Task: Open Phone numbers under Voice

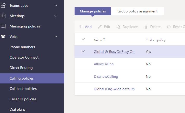Action: point(22,47)
